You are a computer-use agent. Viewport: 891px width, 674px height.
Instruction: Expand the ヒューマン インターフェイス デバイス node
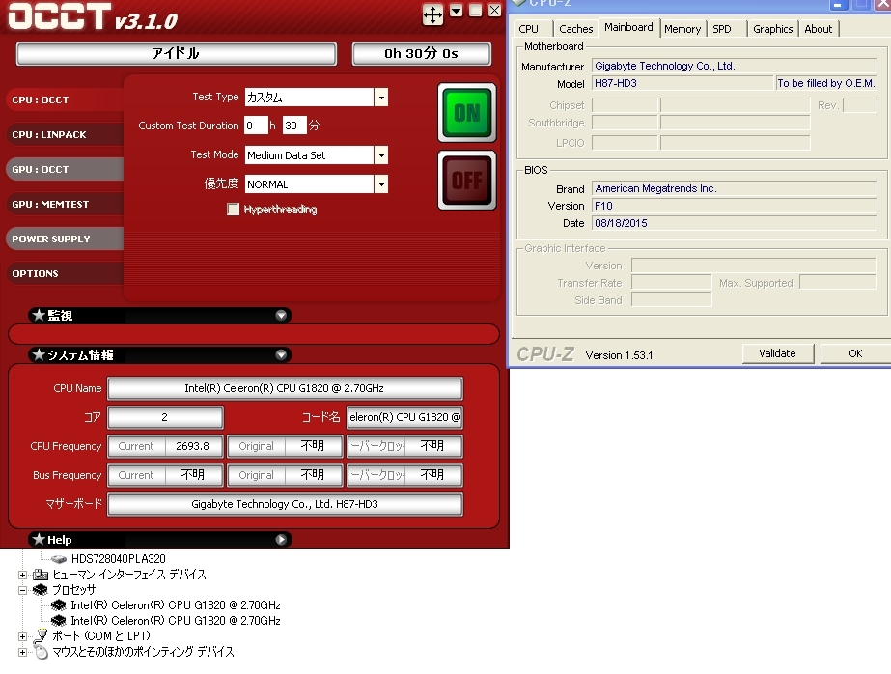pos(22,575)
